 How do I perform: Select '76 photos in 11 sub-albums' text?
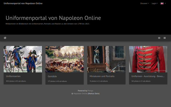(99, 81)
